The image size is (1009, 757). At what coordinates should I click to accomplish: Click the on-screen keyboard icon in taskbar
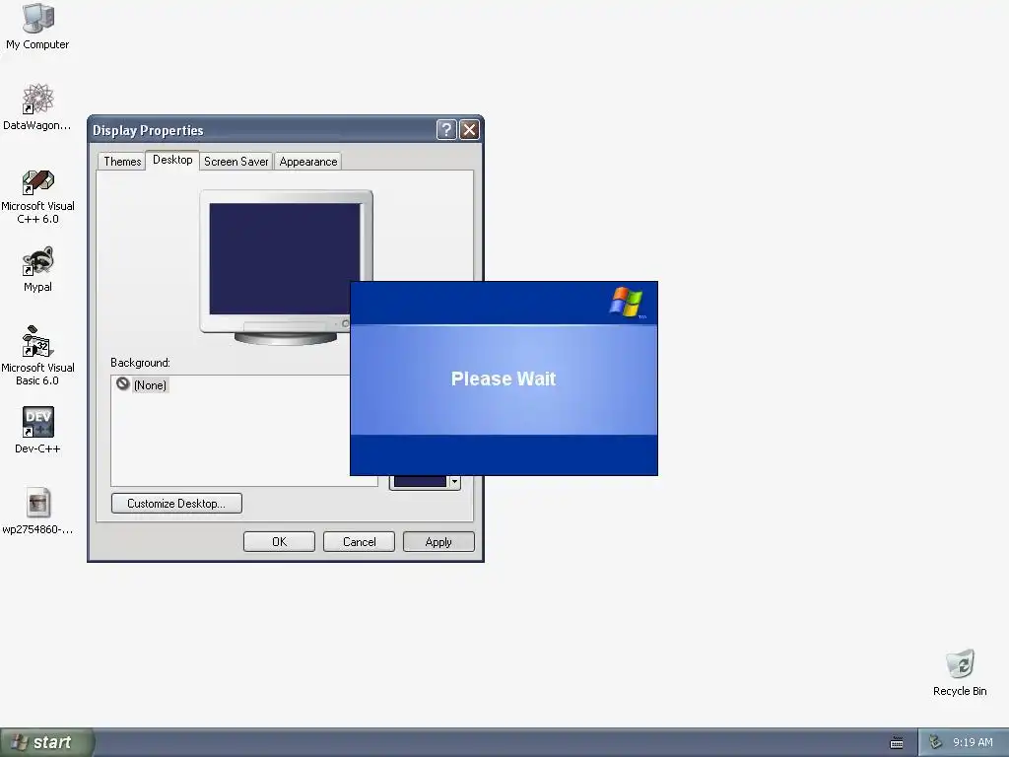point(897,743)
